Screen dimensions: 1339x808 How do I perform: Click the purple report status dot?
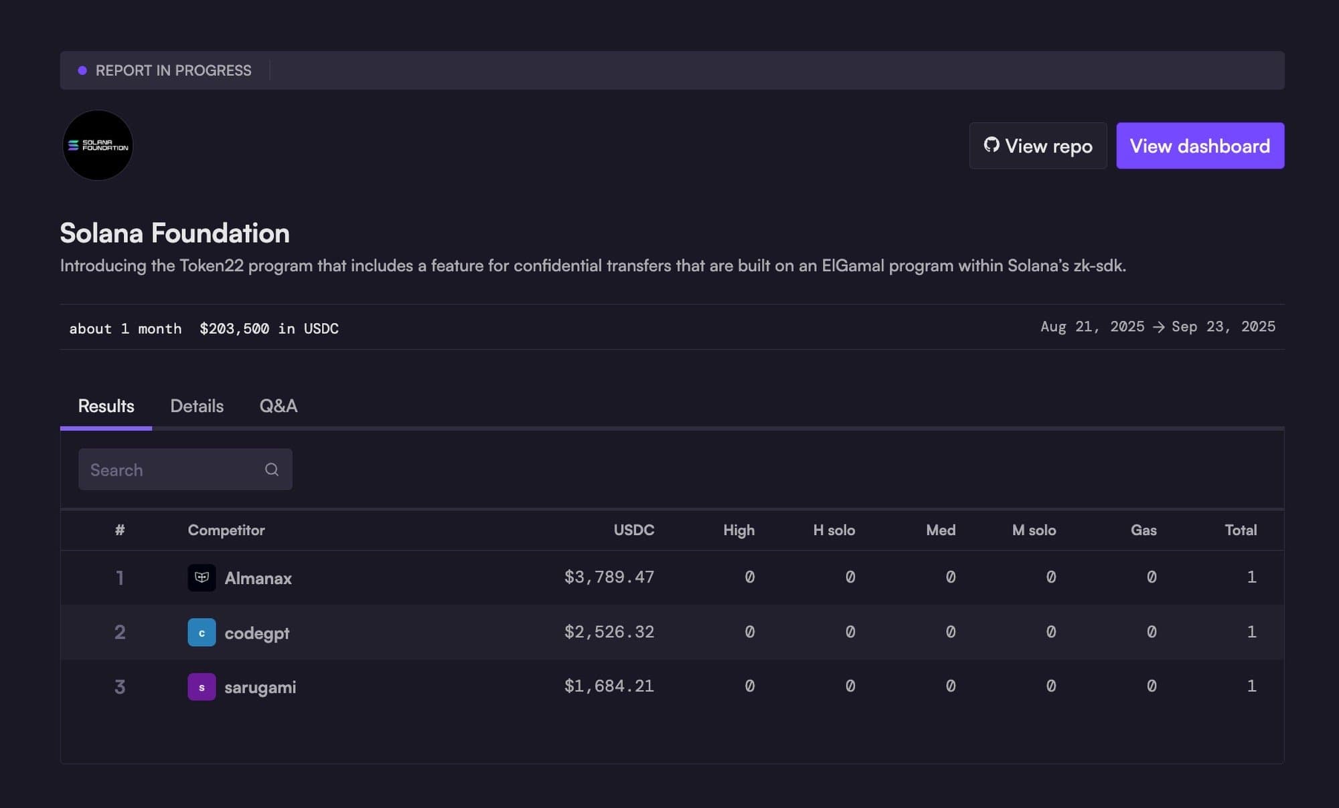[82, 70]
